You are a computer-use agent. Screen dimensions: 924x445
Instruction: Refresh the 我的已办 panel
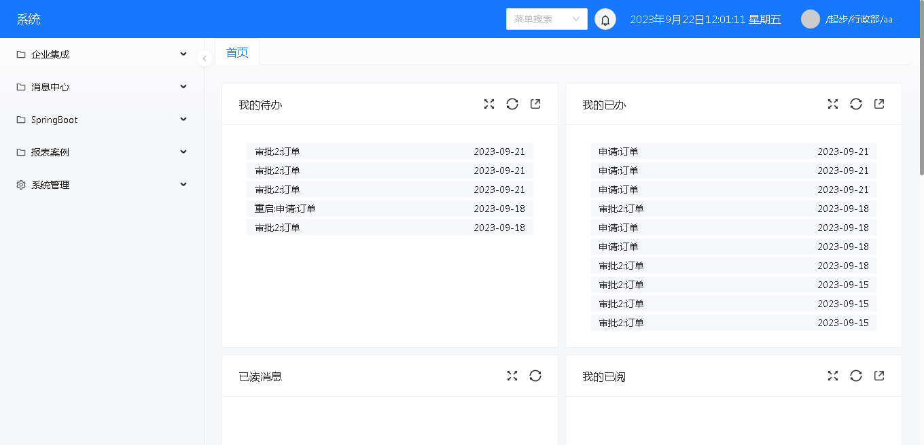(x=856, y=104)
